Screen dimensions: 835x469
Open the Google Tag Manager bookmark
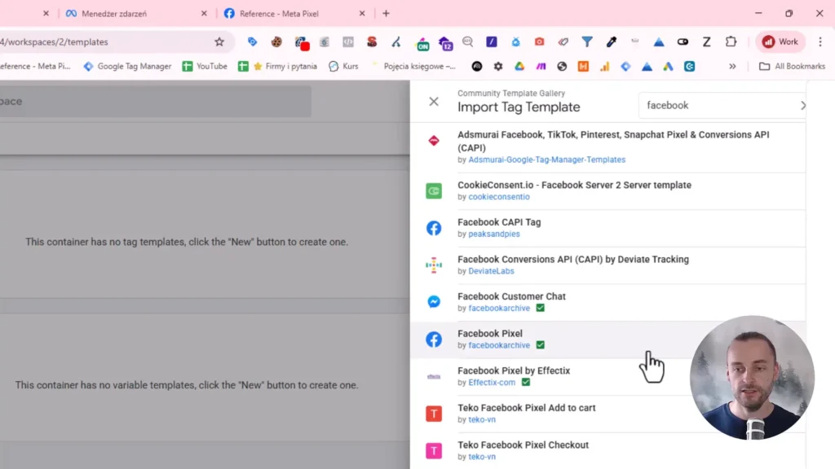[128, 67]
